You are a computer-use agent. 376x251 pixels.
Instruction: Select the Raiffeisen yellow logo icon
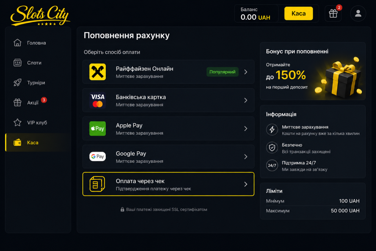click(x=98, y=72)
